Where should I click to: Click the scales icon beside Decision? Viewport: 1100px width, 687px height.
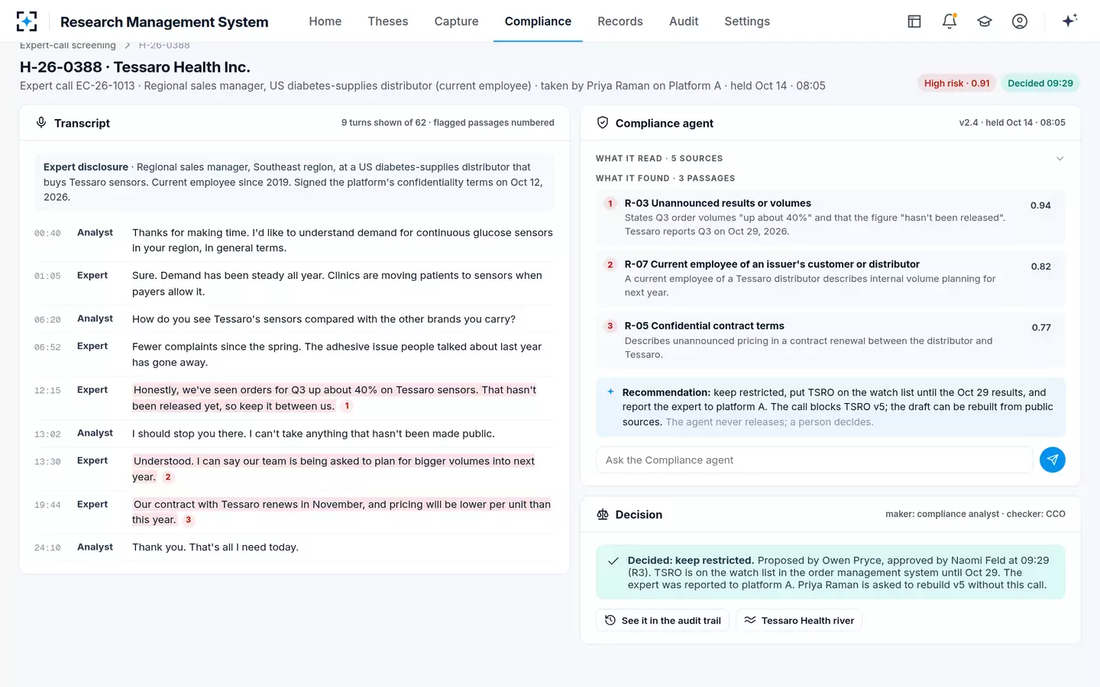pyautogui.click(x=603, y=514)
